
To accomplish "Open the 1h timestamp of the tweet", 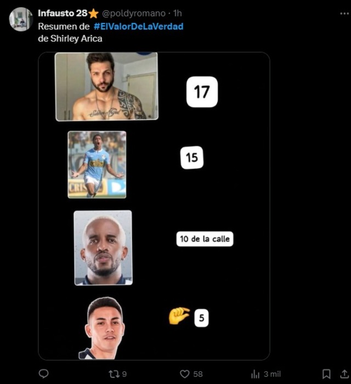I will [178, 13].
